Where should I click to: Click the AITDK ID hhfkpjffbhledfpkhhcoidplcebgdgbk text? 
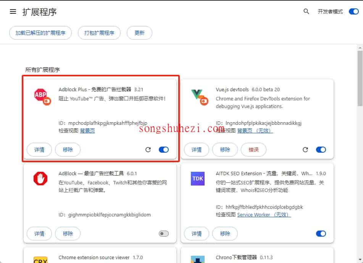point(259,207)
